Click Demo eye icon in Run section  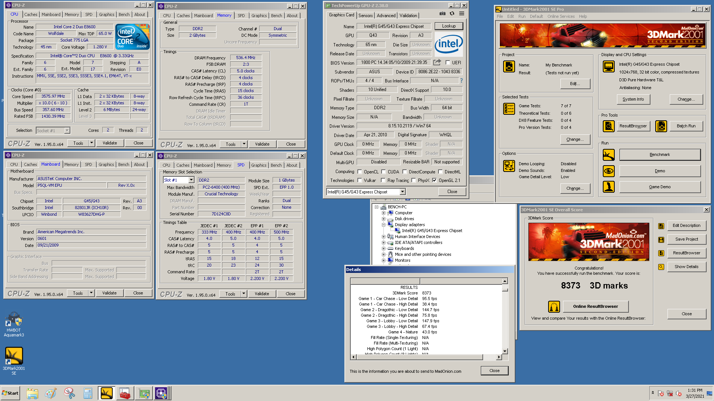tap(609, 171)
